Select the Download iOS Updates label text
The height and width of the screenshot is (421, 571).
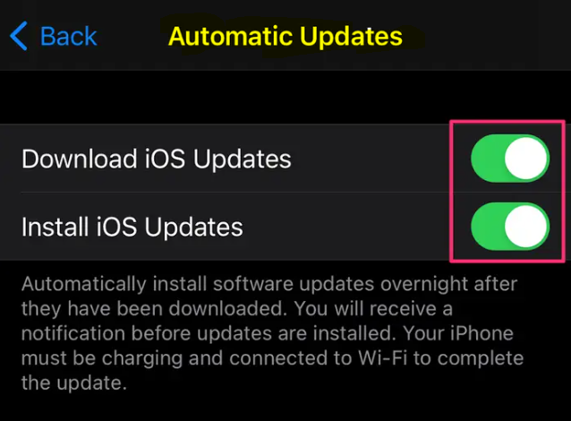[x=157, y=159]
